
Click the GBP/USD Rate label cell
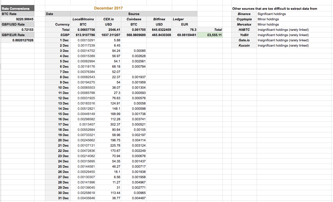pyautogui.click(x=17, y=24)
